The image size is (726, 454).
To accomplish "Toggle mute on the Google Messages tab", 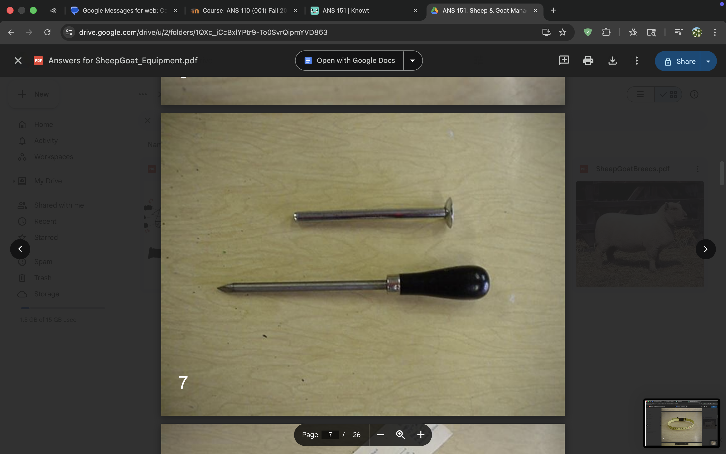I will point(53,10).
